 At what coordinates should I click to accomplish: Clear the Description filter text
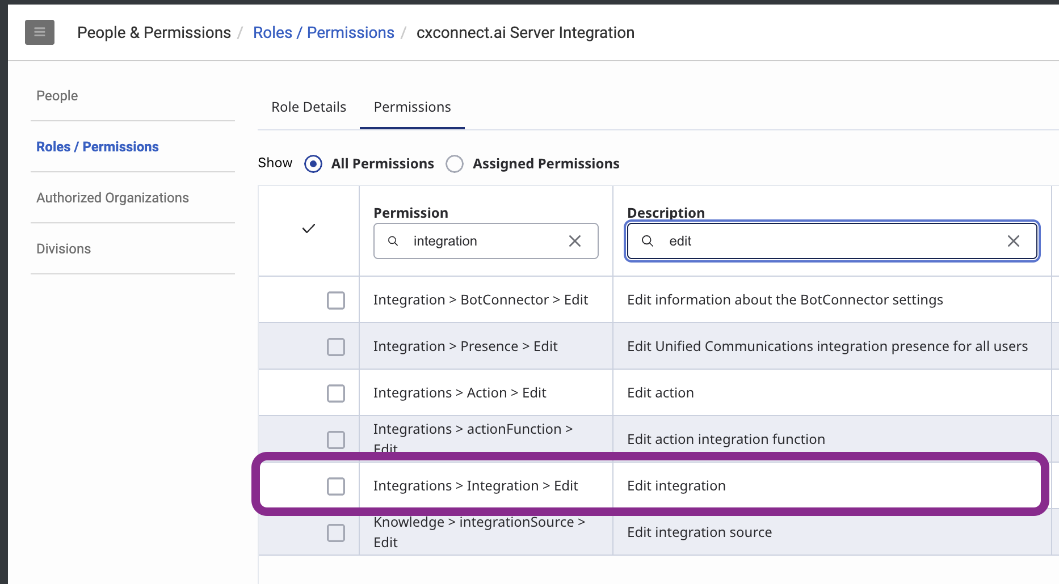click(1013, 241)
